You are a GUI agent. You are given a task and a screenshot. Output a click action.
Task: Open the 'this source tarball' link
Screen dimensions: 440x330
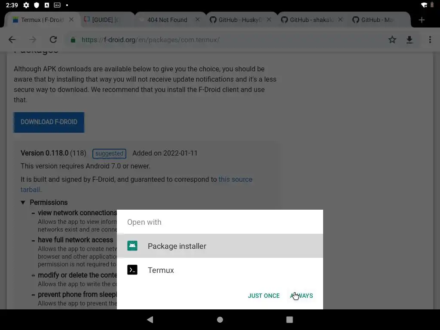coord(235,179)
